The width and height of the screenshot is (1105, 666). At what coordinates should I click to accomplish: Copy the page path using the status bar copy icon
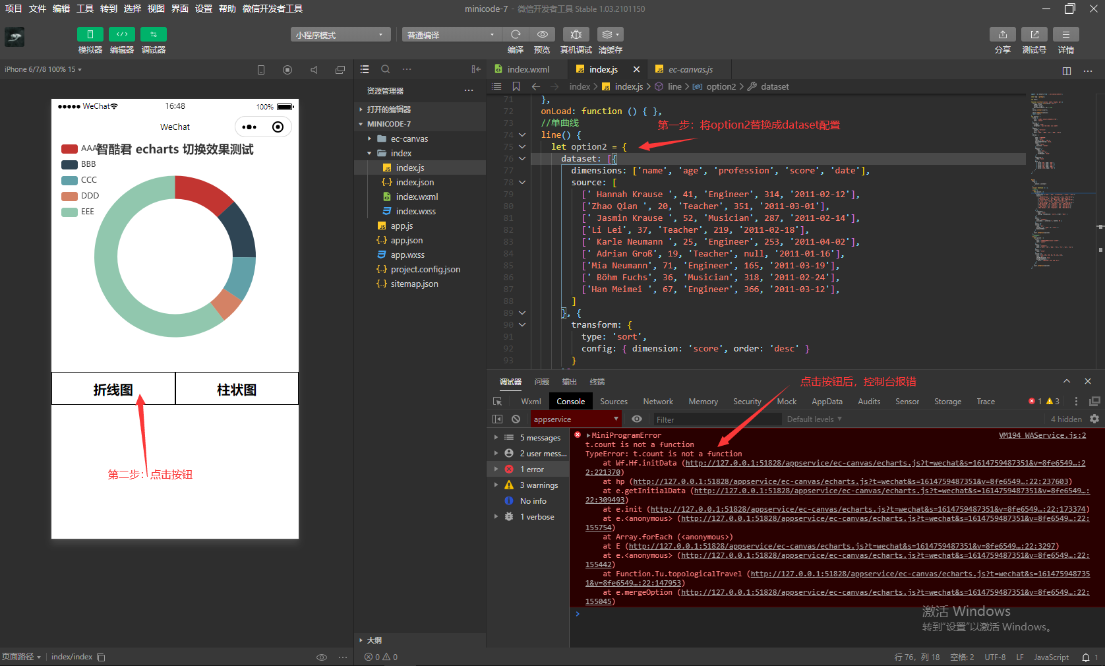101,657
